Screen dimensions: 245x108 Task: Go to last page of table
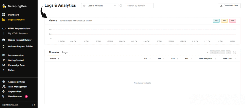pyautogui.click(x=228, y=52)
